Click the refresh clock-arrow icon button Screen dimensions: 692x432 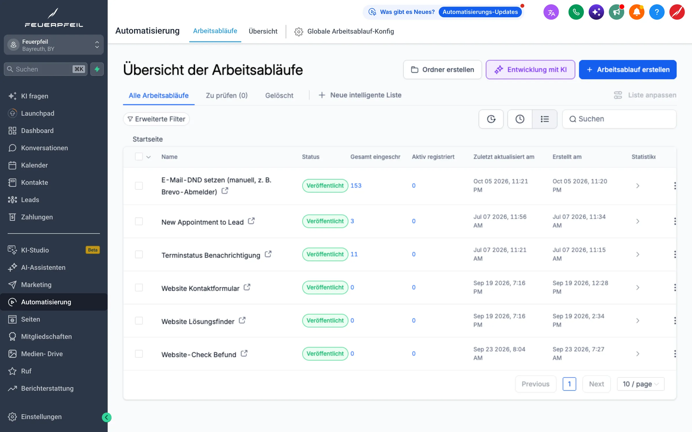click(x=491, y=119)
